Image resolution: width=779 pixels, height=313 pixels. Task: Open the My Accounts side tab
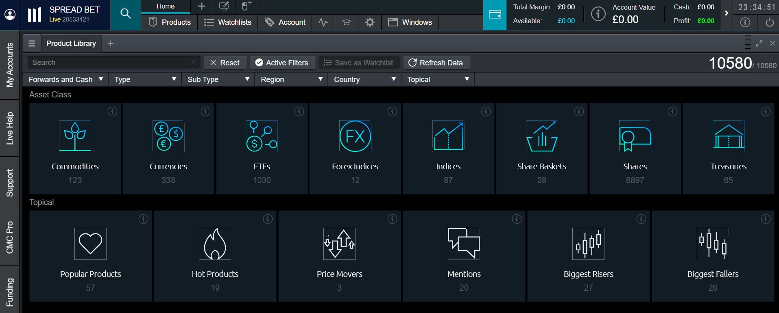click(9, 65)
